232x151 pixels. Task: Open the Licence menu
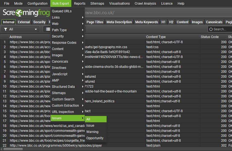point(167,3)
